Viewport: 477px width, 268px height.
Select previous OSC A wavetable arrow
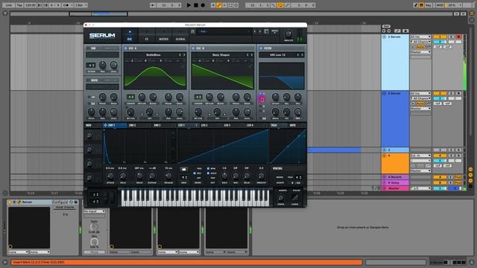tap(180, 55)
